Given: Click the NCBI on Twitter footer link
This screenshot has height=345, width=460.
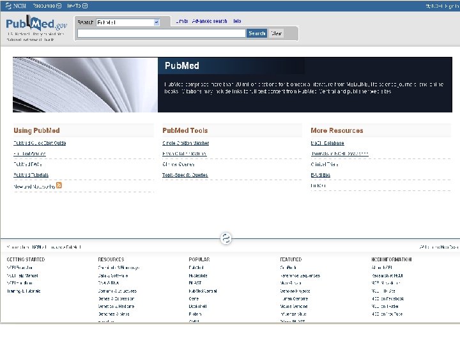Looking at the screenshot, I should pos(385,306).
